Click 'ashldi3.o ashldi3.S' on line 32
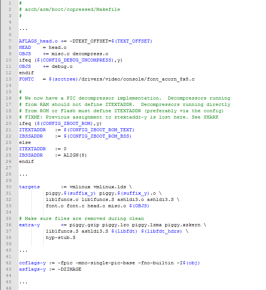Image resolution: width=266 pixels, height=290 pixels. pyautogui.click(x=145, y=199)
